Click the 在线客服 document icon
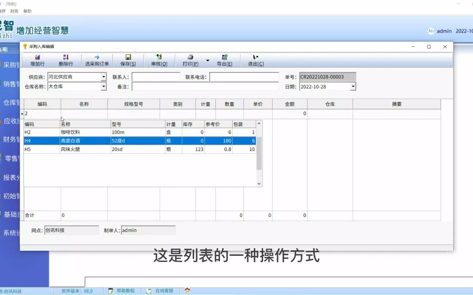The width and height of the screenshot is (473, 295). [149, 291]
